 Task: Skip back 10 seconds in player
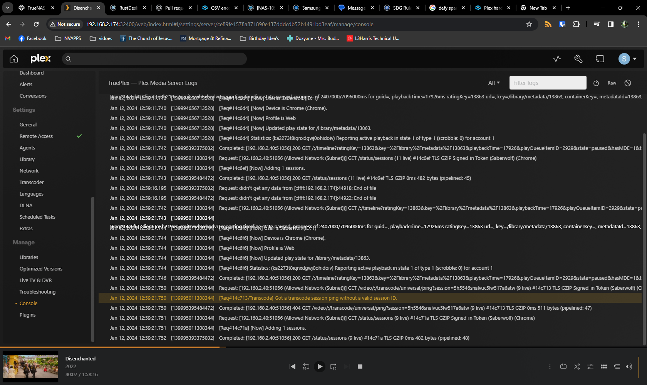tap(306, 367)
